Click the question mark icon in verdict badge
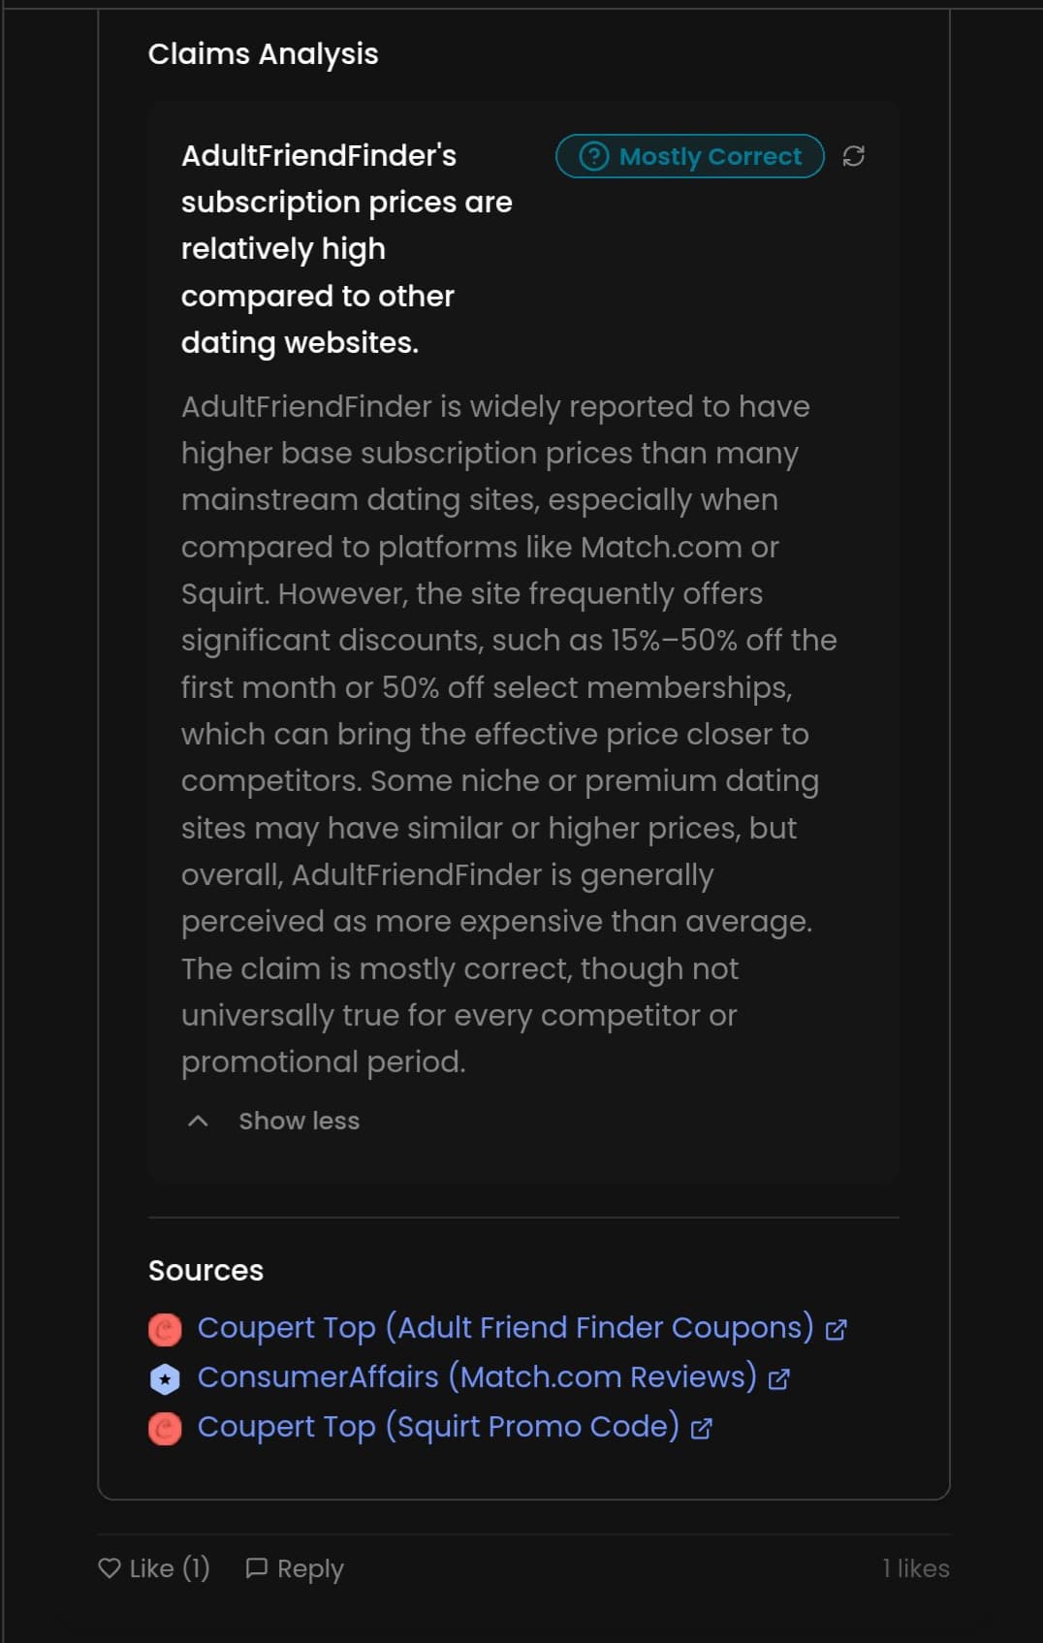 pyautogui.click(x=593, y=156)
